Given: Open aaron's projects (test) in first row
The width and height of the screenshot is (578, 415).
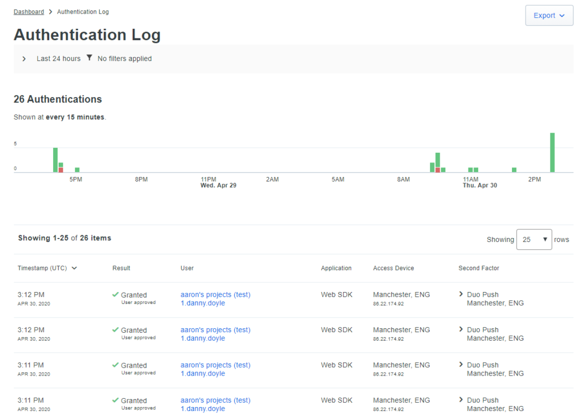Looking at the screenshot, I should tap(215, 294).
